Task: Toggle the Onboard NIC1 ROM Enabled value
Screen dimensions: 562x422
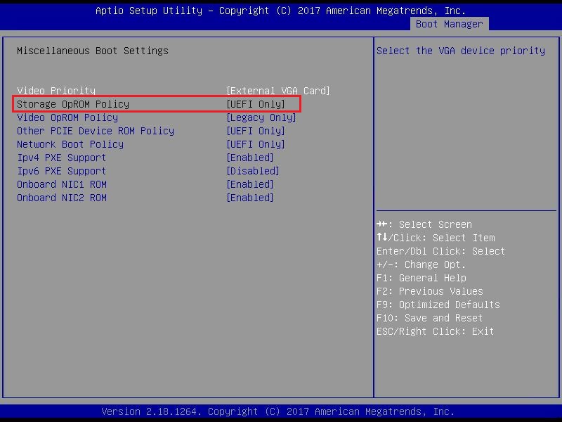Action: click(249, 184)
